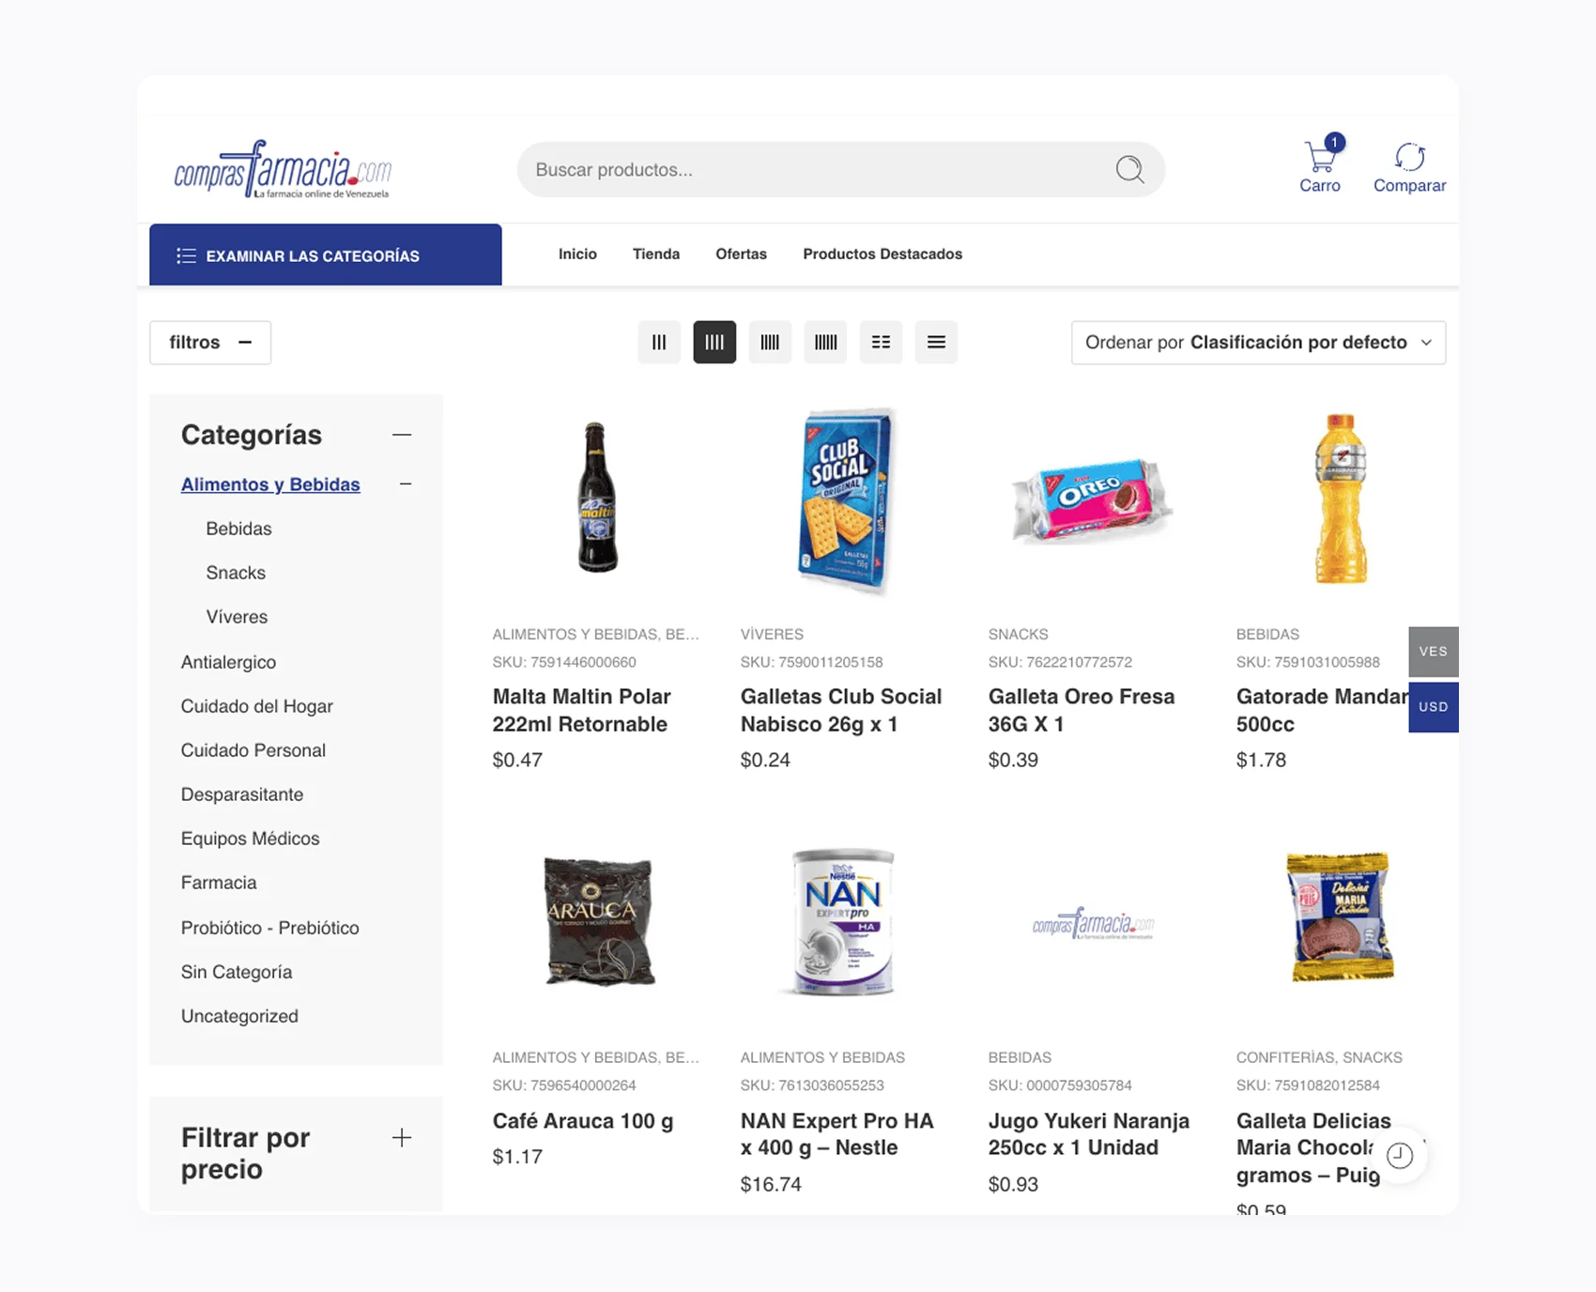Open the Ordenar por sorting dropdown
Viewport: 1596px width, 1292px height.
coord(1258,342)
